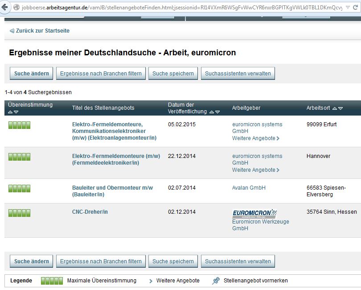Click the Suchassistenten verwalten button
This screenshot has height=290, width=361.
coord(238,73)
